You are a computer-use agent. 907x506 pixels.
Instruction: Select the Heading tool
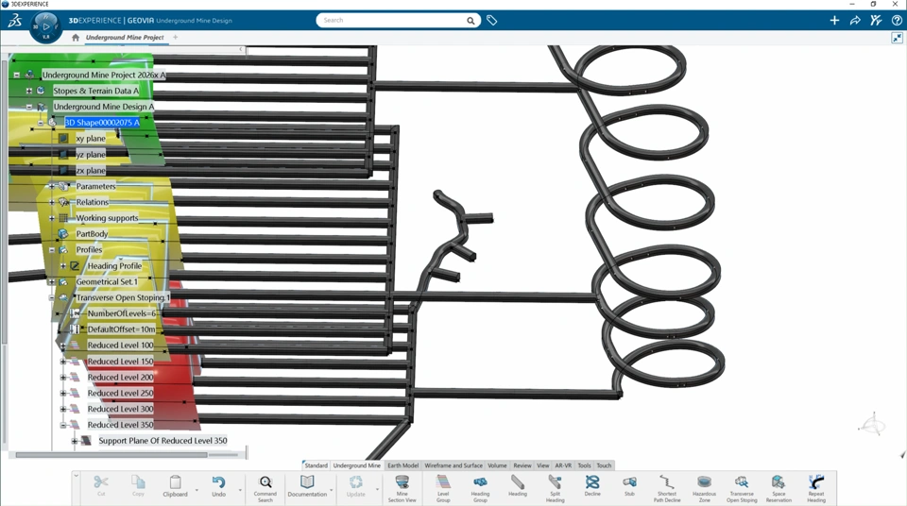(518, 482)
